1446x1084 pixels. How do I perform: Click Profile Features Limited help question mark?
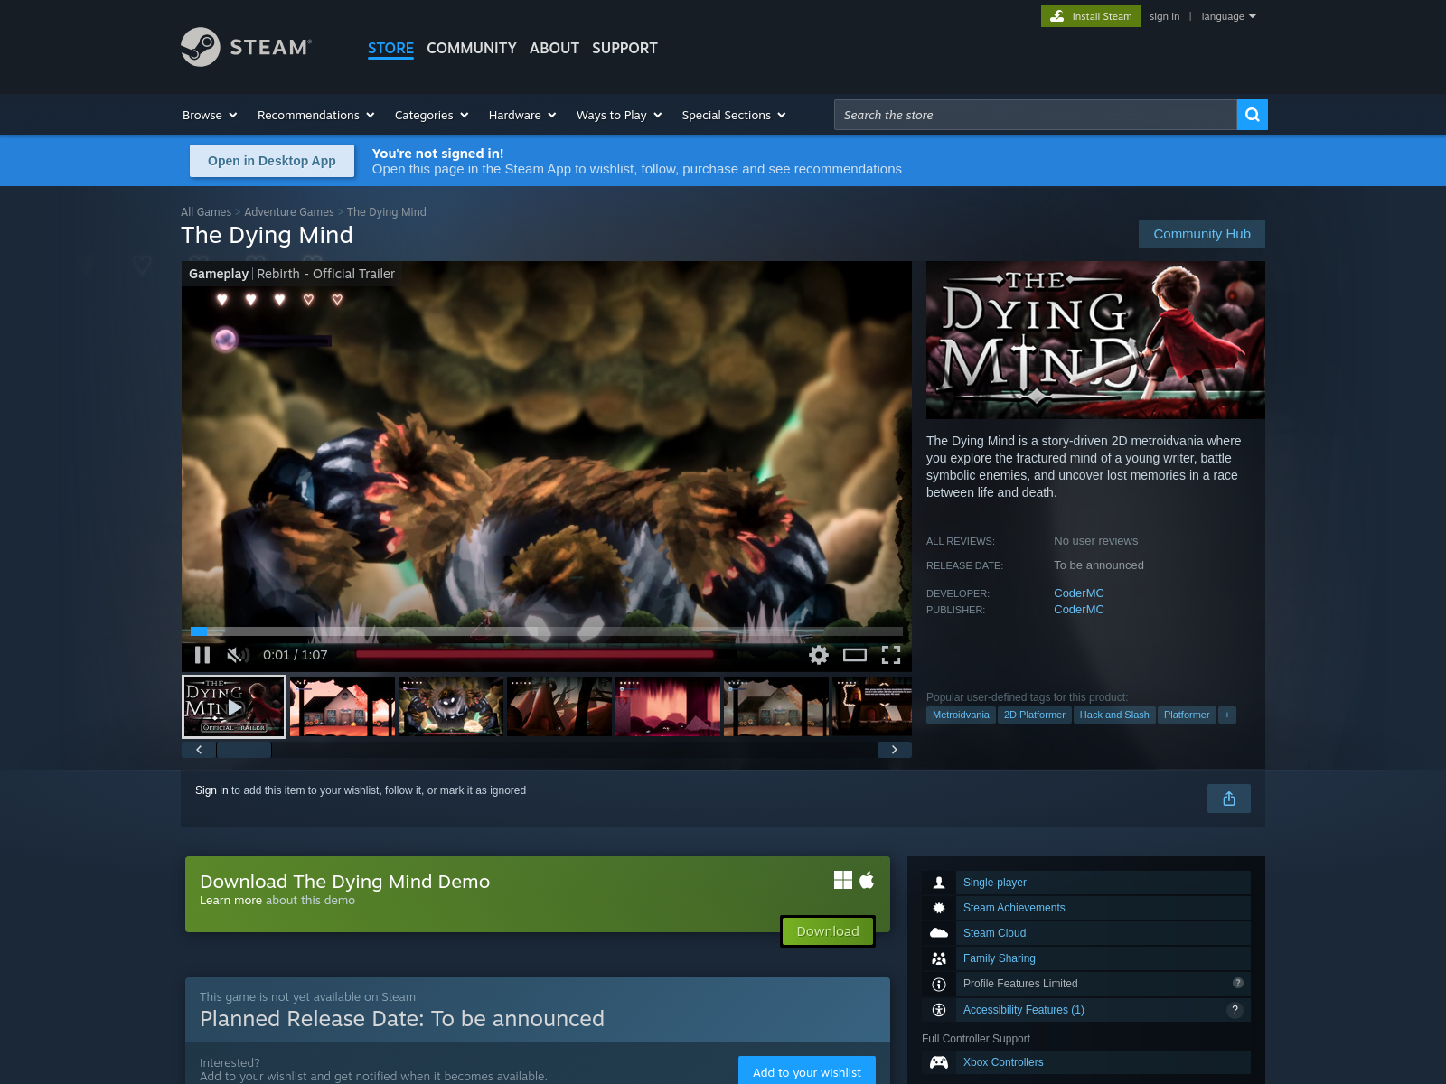click(1238, 983)
